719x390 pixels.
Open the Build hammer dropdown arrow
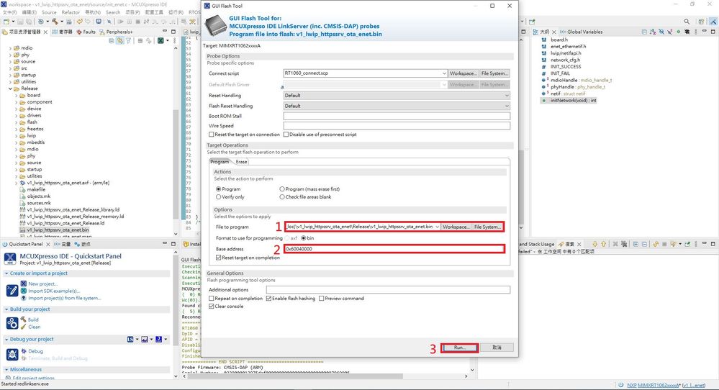coord(62,22)
